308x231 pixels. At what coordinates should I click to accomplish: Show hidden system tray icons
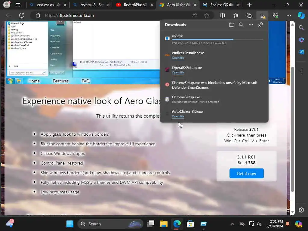pos(233,224)
